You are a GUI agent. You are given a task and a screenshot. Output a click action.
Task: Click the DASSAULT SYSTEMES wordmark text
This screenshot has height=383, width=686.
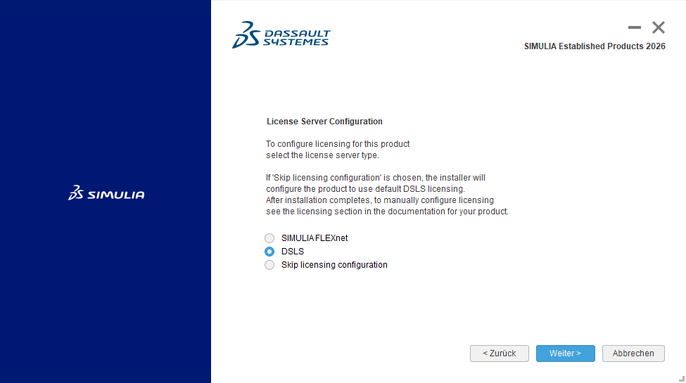click(x=296, y=38)
